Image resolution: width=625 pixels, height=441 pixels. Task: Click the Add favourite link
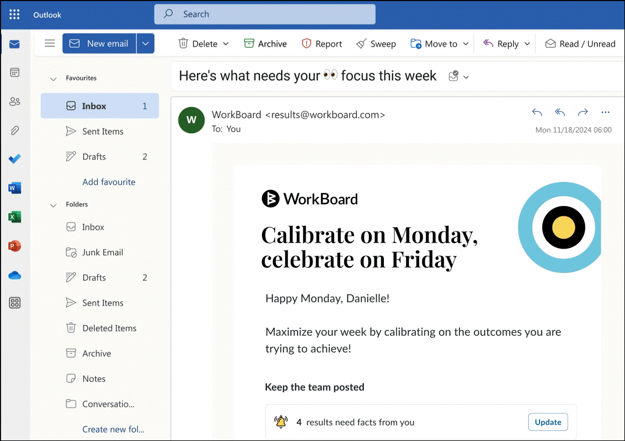pos(109,182)
